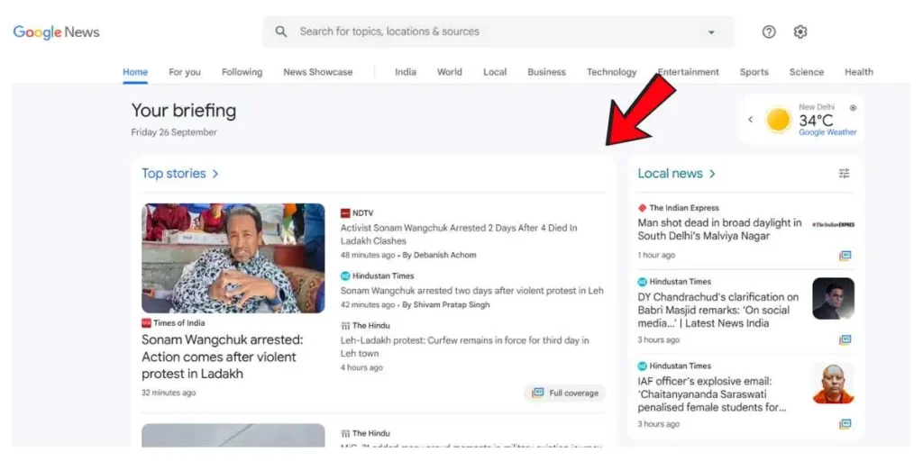Image resolution: width=923 pixels, height=461 pixels.
Task: Click the Sonam Wangchuk story thumbnail
Action: pos(233,258)
